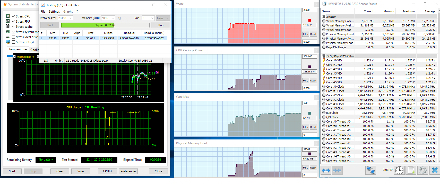Open the LinX Settings menu
440x178 pixels.
pyautogui.click(x=54, y=12)
